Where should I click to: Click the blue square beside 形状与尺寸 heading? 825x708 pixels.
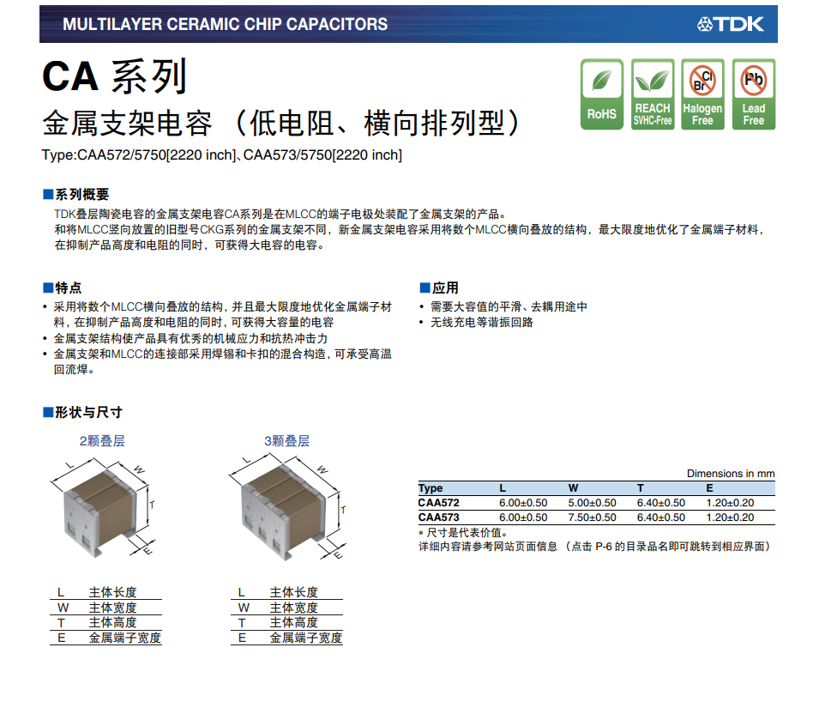47,413
